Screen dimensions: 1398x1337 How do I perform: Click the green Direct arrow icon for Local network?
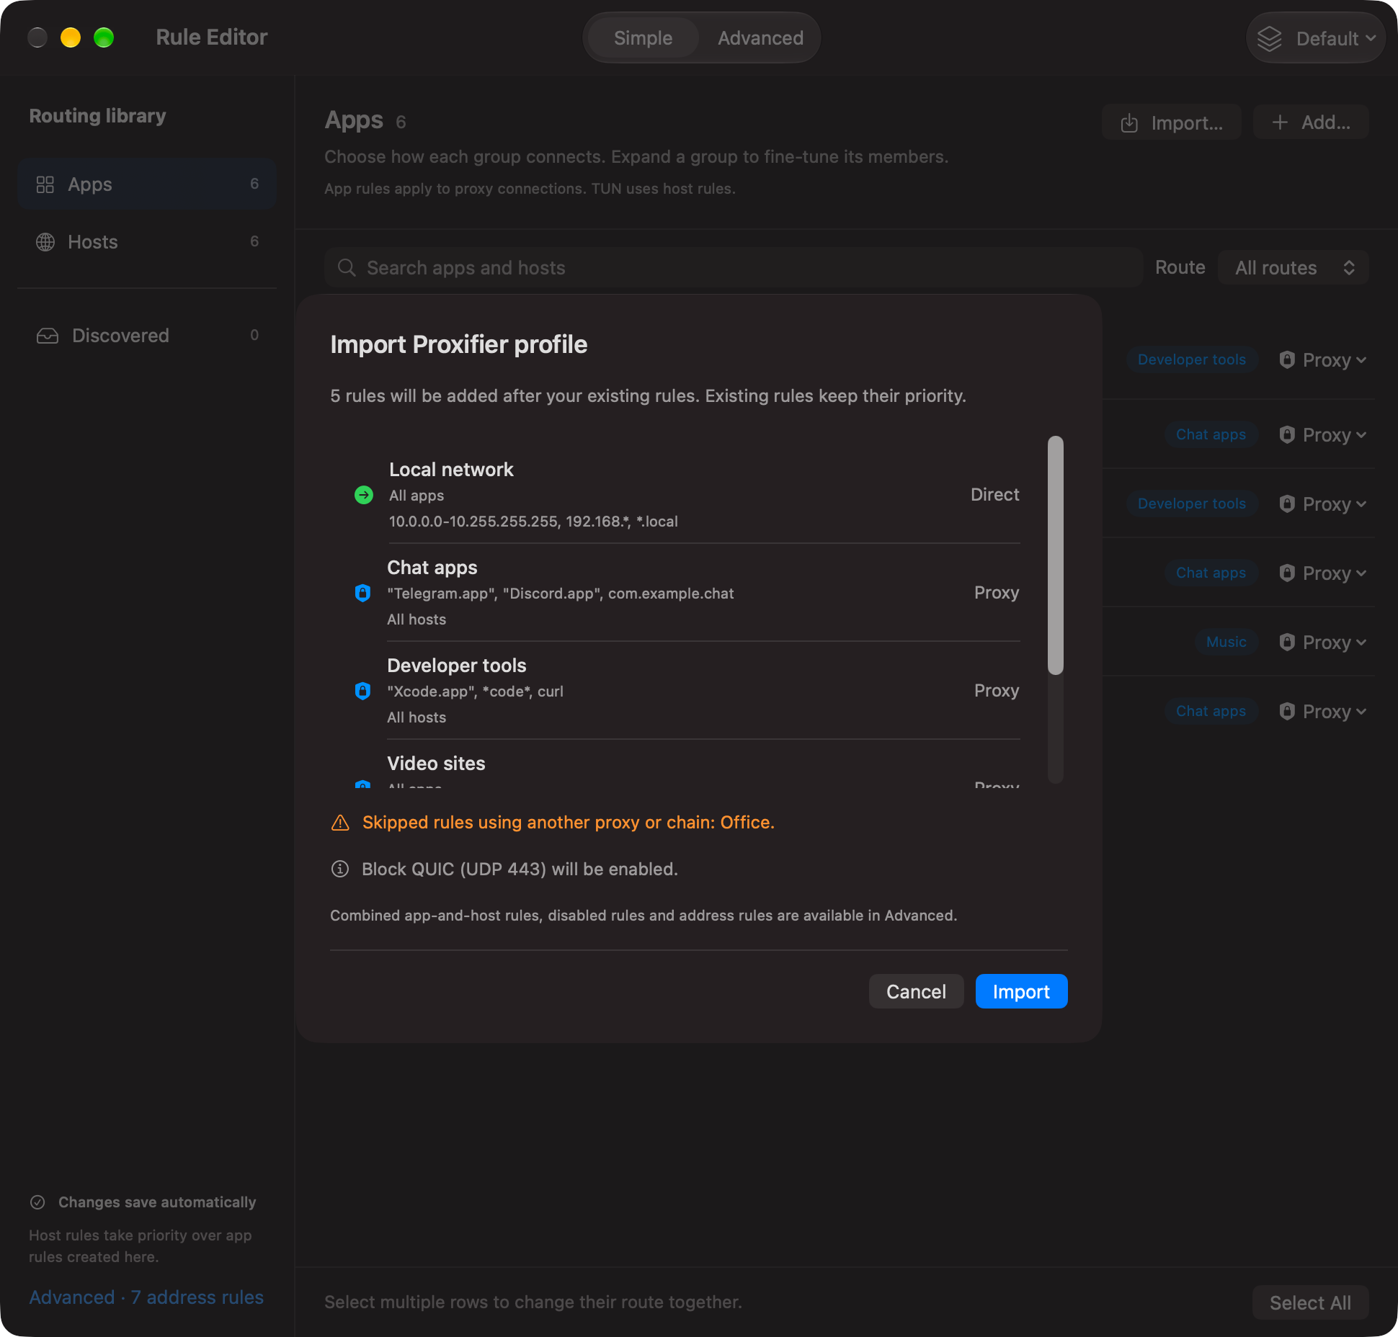364,495
